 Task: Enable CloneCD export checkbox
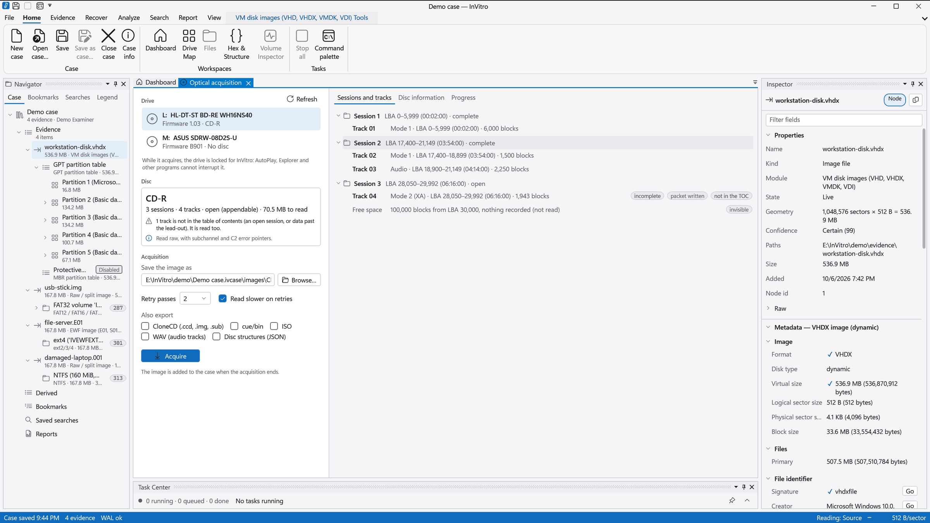coord(145,326)
